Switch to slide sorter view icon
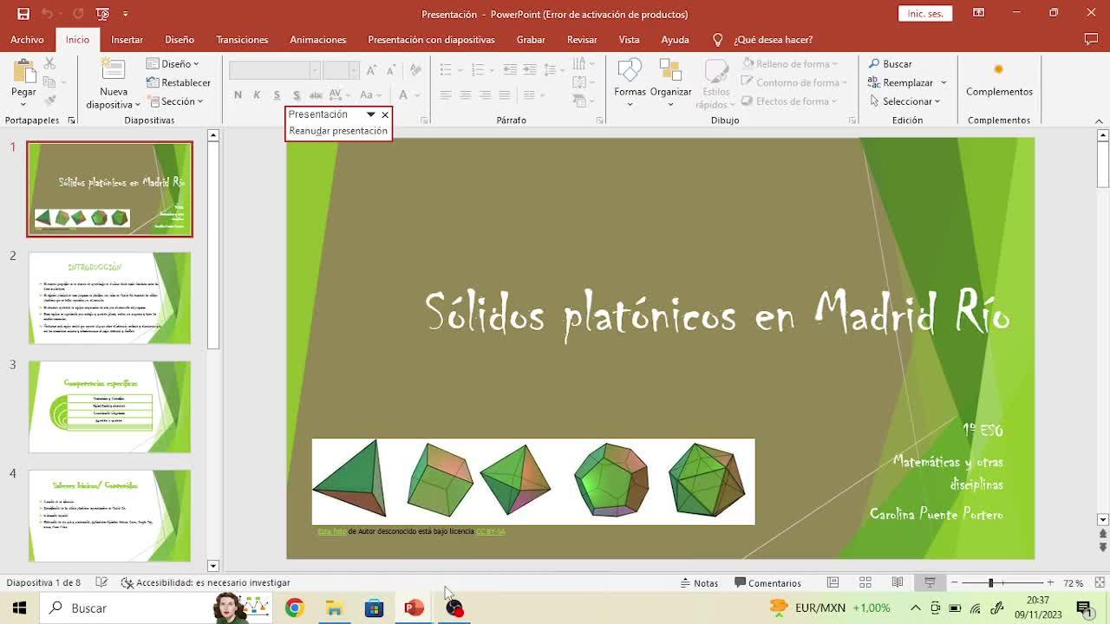The height and width of the screenshot is (624, 1110). click(x=865, y=583)
